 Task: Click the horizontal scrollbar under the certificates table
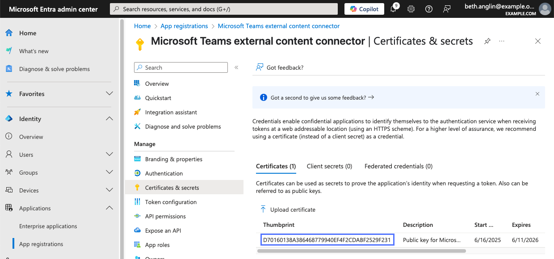(362, 251)
